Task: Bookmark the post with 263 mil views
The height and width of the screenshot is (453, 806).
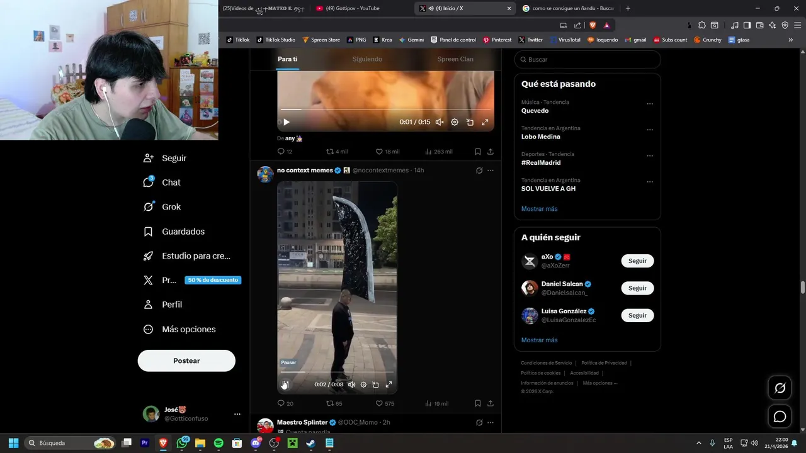Action: [x=478, y=152]
